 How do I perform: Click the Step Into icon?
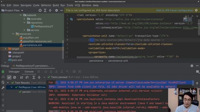click(51, 72)
